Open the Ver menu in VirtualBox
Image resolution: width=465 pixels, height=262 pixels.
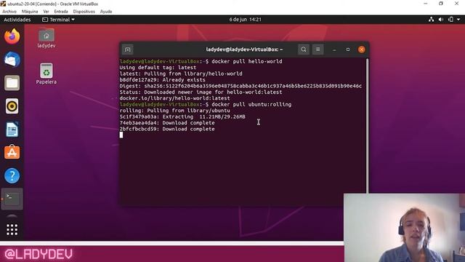click(x=46, y=12)
